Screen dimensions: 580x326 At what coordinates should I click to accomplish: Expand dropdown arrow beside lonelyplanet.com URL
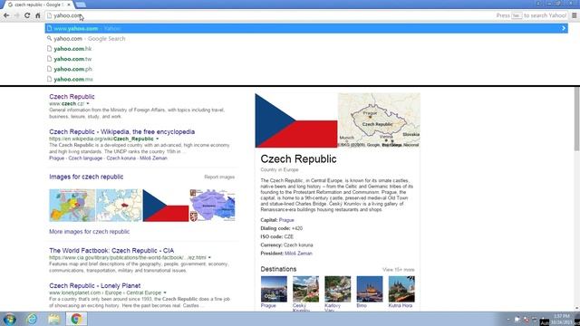165,292
